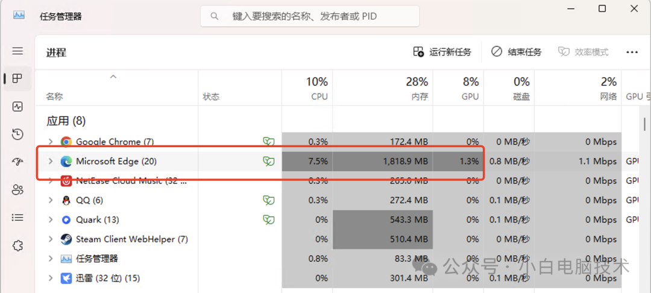Click the QQ penguin icon

(x=66, y=200)
